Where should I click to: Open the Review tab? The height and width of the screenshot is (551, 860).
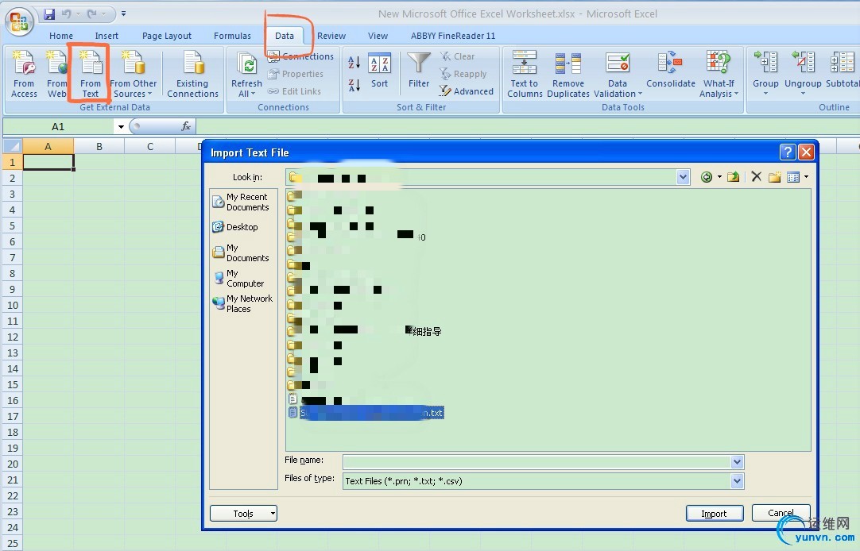pyautogui.click(x=331, y=36)
